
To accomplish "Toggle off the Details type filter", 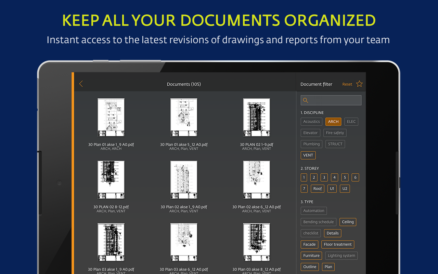I will click(332, 233).
